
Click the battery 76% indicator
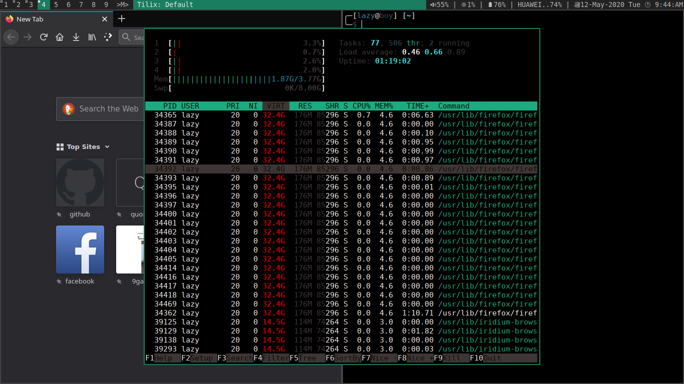497,4
